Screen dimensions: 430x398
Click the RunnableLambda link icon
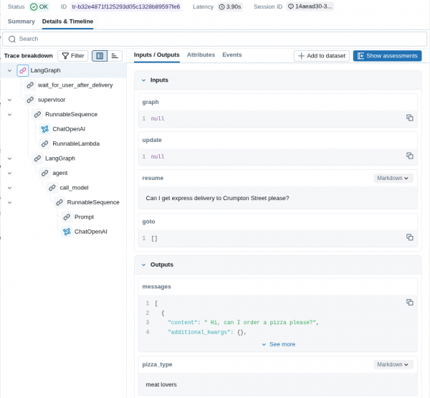click(x=45, y=144)
